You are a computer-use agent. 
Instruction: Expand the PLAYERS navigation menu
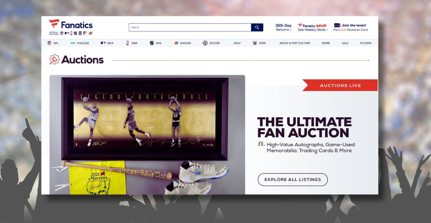[366, 43]
